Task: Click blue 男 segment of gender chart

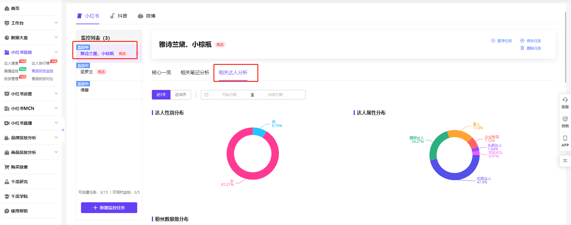Action: (259, 132)
